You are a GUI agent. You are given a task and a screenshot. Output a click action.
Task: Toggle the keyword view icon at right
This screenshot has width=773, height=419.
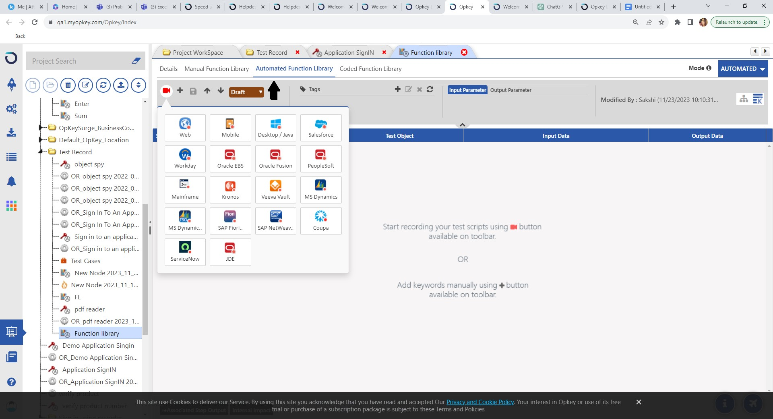click(758, 99)
